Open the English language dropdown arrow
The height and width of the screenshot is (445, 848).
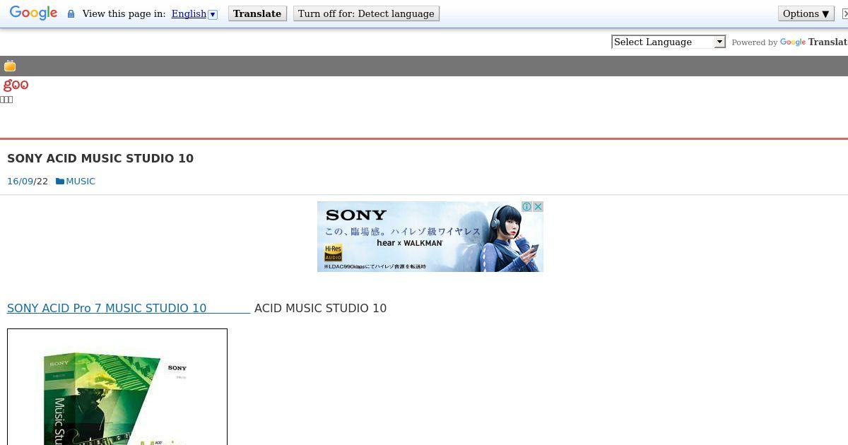tap(213, 14)
